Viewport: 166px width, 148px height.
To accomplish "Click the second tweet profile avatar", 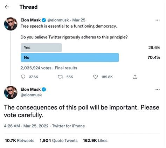I will click(11, 92).
